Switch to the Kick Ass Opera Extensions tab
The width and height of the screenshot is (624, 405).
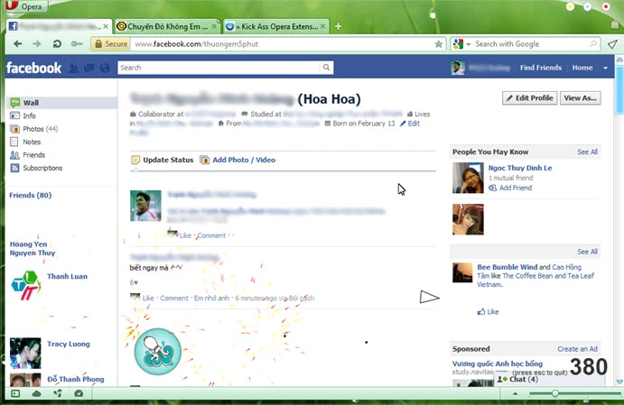[x=275, y=26]
